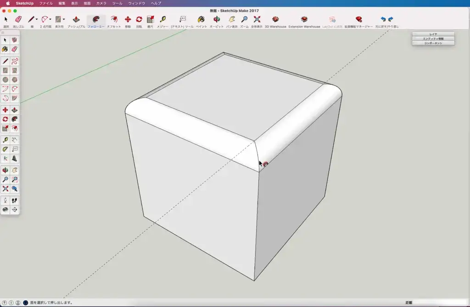Activate the Walk footprints tool
Image resolution: width=470 pixels, height=307 pixels.
click(14, 200)
